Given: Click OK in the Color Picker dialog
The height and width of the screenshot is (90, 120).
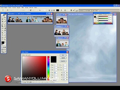Looking at the screenshot, I should (63, 55).
